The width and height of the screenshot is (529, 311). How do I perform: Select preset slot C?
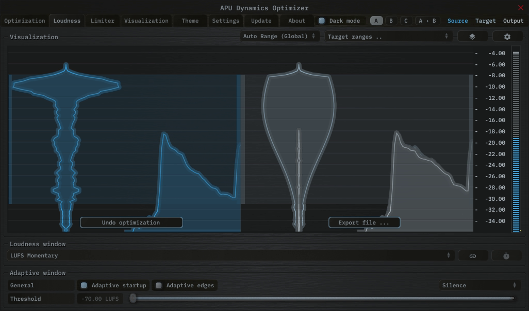click(406, 21)
